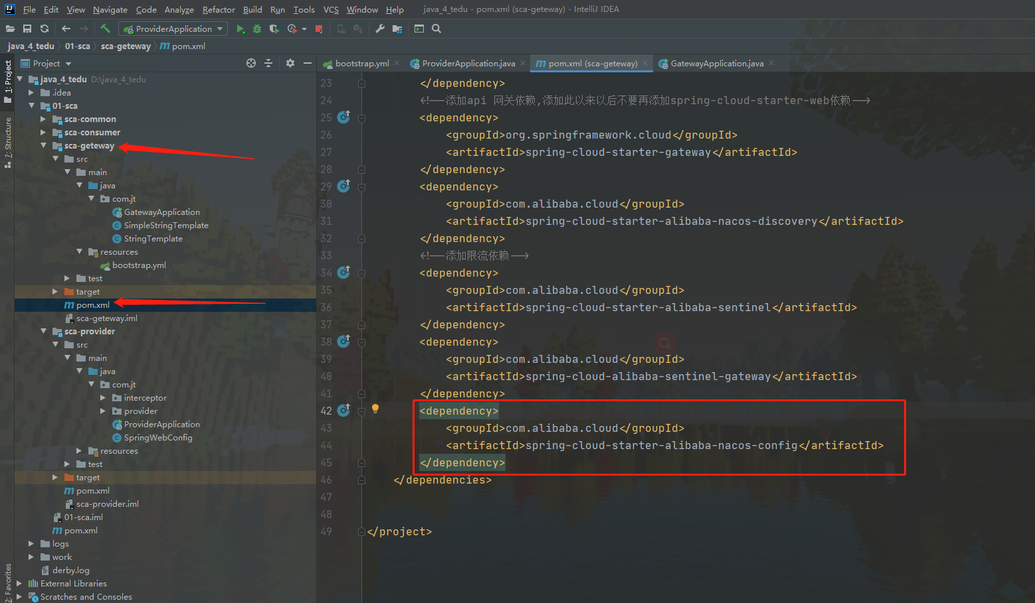Screen dimensions: 1035x603
Task: Open the profiler options dropdown arrow
Action: (x=304, y=29)
